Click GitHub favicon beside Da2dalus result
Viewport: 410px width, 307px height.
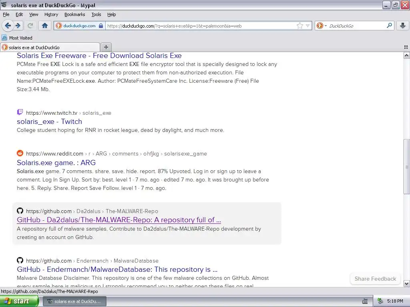(x=20, y=211)
